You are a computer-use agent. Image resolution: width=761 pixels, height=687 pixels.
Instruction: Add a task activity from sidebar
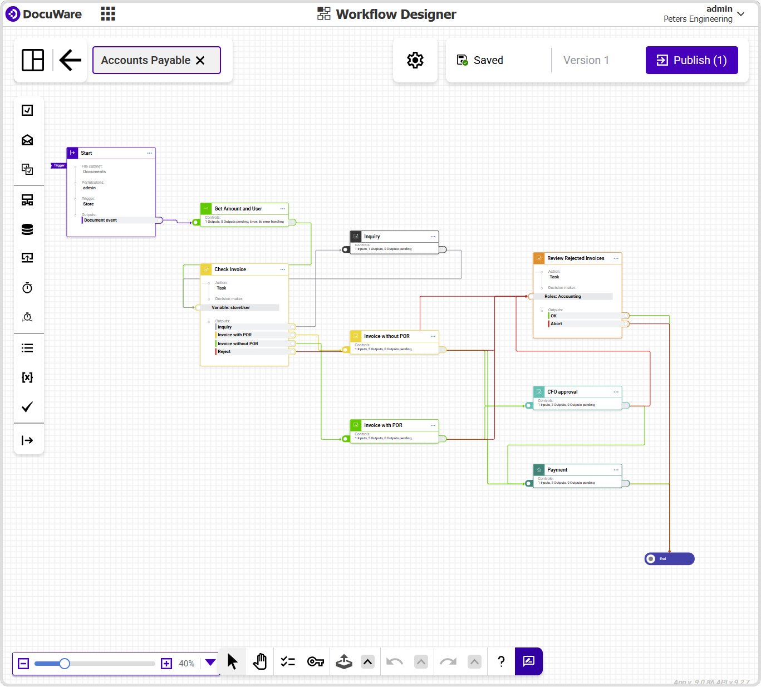(27, 110)
